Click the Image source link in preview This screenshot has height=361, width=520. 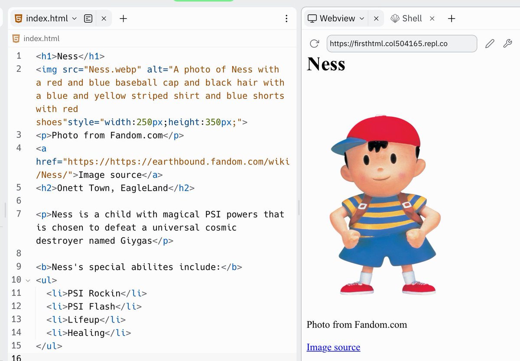pos(333,347)
